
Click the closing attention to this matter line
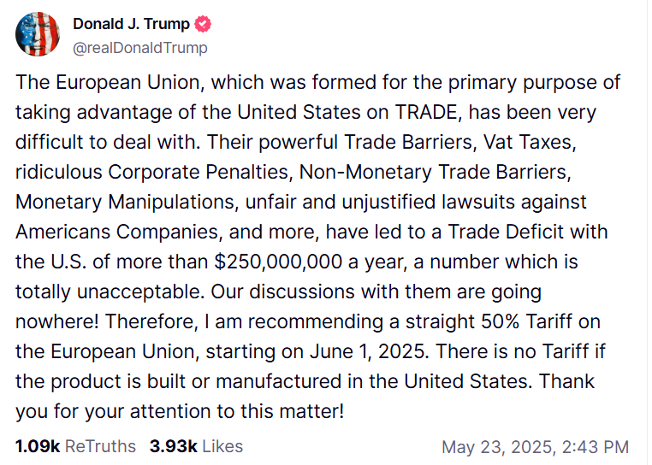coord(237,411)
